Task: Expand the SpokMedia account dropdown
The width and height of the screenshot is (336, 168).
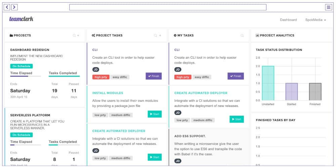Action: coord(316,20)
